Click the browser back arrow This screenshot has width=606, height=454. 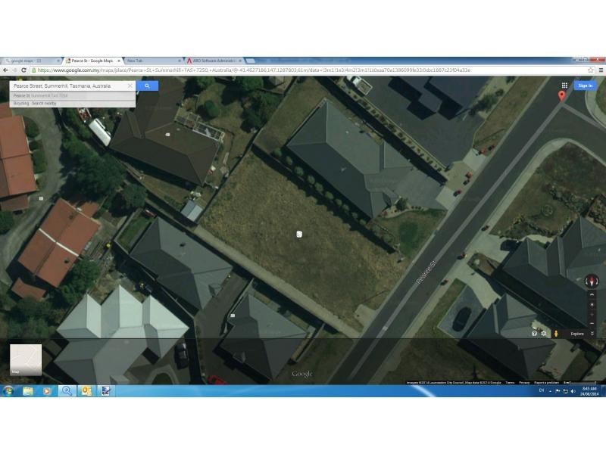[5, 70]
